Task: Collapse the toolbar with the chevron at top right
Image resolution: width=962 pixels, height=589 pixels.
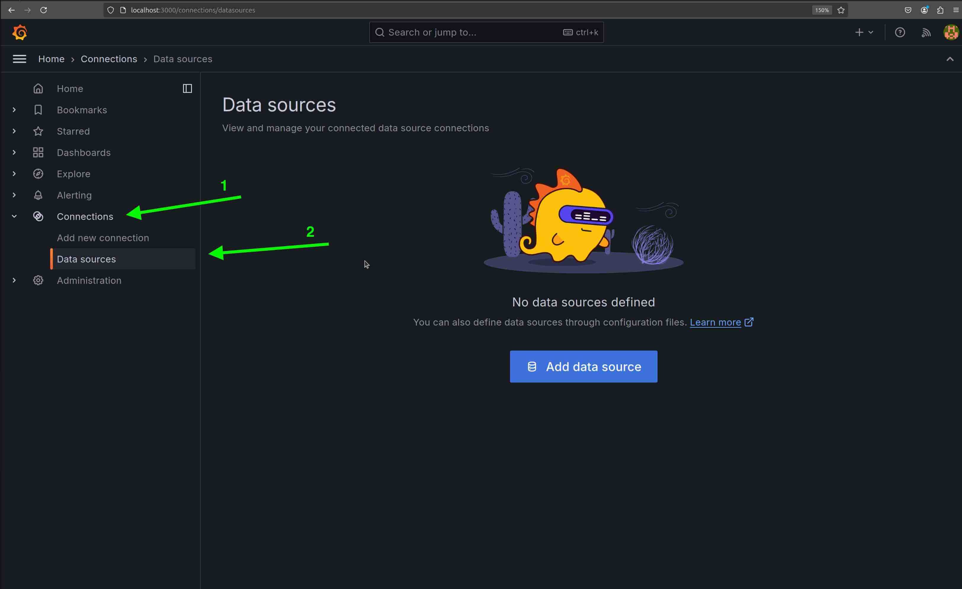Action: point(950,59)
